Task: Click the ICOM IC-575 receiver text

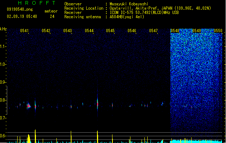Action: click(144, 13)
